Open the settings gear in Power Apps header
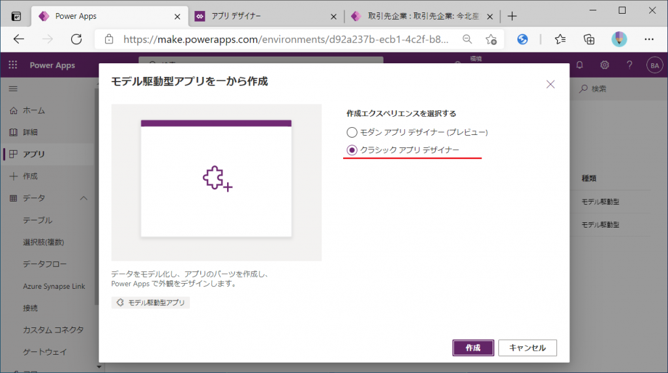The height and width of the screenshot is (373, 668). click(605, 65)
